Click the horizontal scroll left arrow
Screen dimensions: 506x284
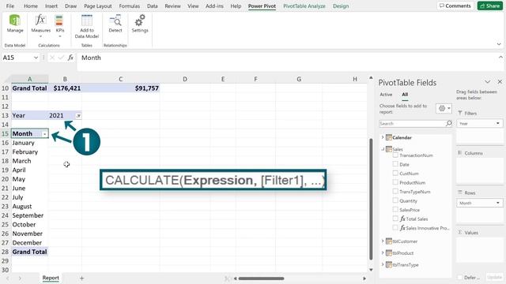[x=236, y=278]
